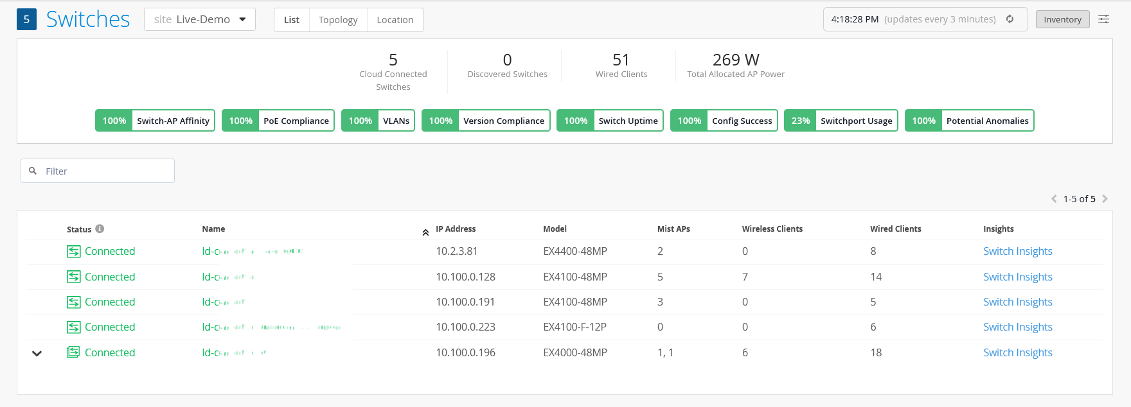Open the site Live-Demo dropdown

[200, 19]
